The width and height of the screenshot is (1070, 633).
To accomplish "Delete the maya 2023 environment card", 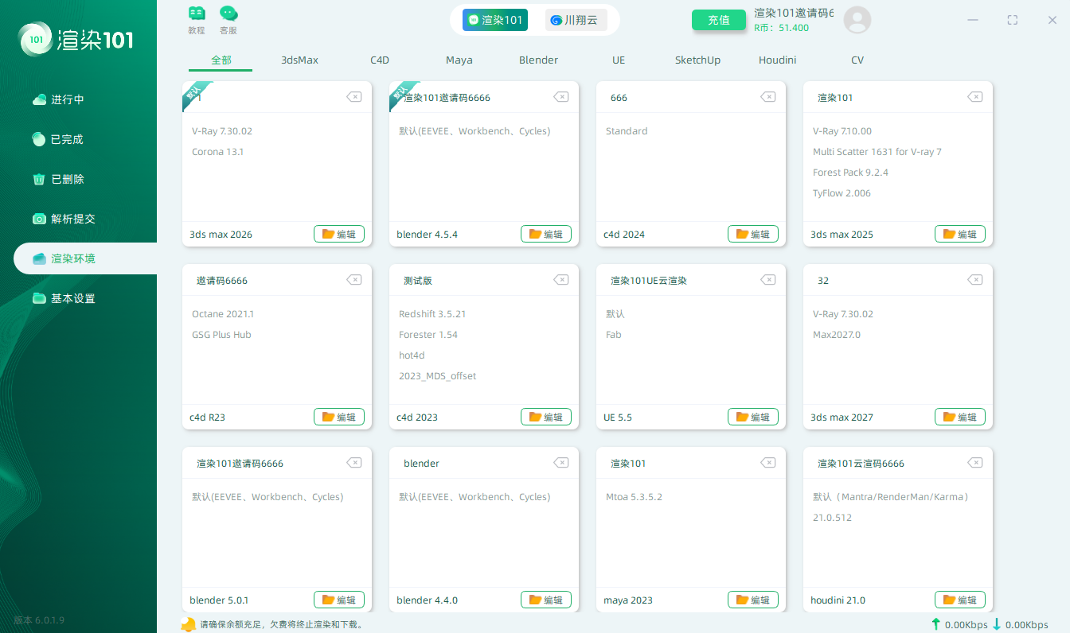I will (x=768, y=463).
